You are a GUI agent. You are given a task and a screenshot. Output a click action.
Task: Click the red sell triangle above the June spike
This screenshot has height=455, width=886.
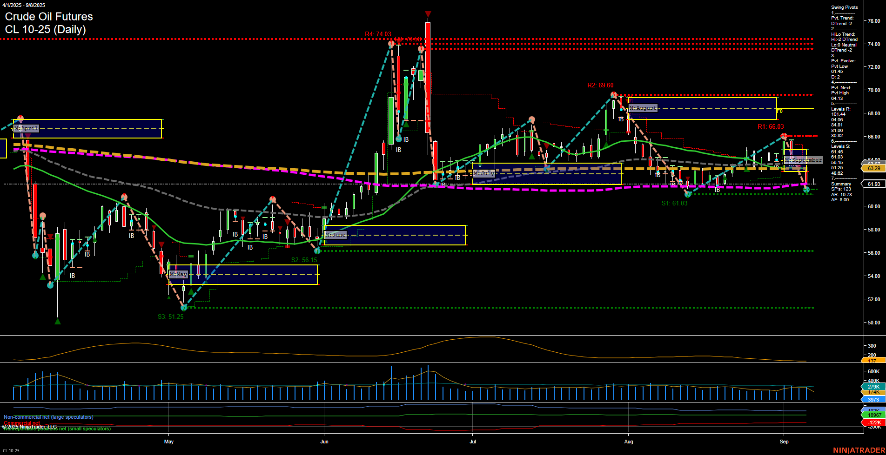pyautogui.click(x=428, y=14)
